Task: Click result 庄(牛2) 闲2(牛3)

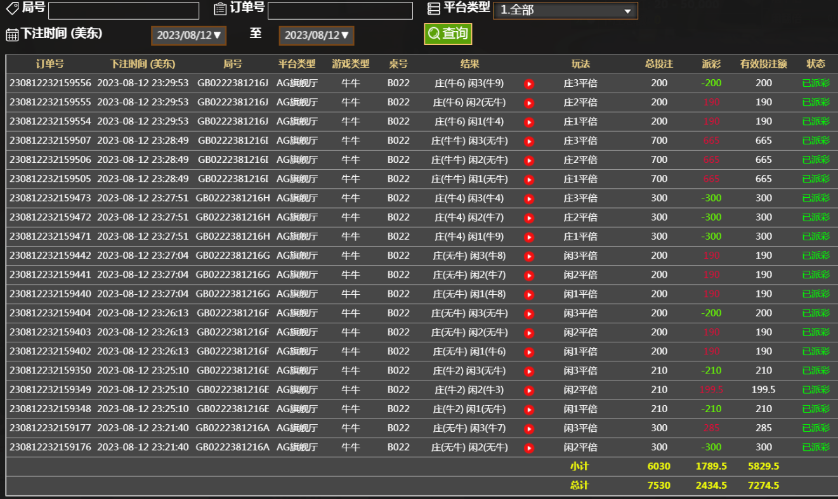Action: pyautogui.click(x=469, y=390)
